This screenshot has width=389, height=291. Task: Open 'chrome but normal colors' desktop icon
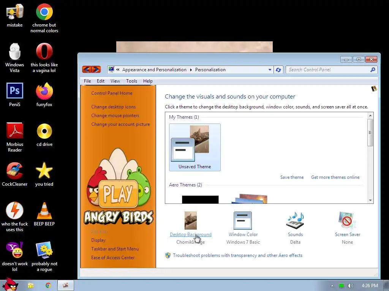click(44, 18)
